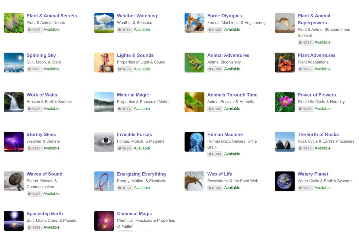This screenshot has width=359, height=232.
Task: Open The Birth of Rocks thumbnail
Action: click(x=285, y=142)
